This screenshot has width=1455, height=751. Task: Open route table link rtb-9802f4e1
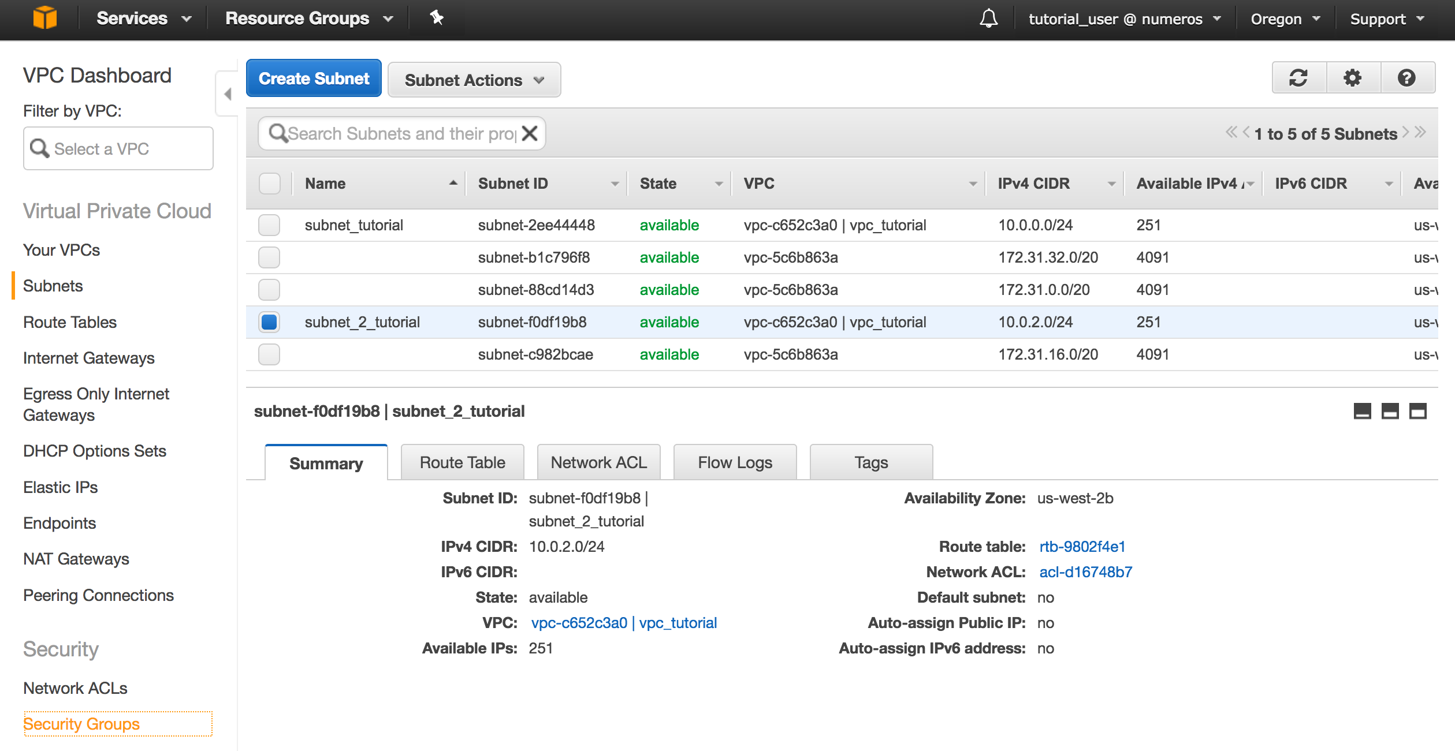tap(1082, 547)
